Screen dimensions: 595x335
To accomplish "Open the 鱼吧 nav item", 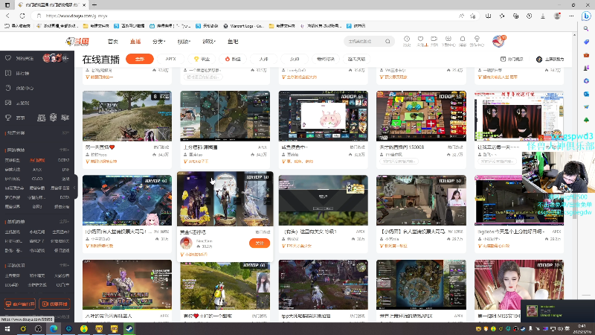I will click(233, 42).
